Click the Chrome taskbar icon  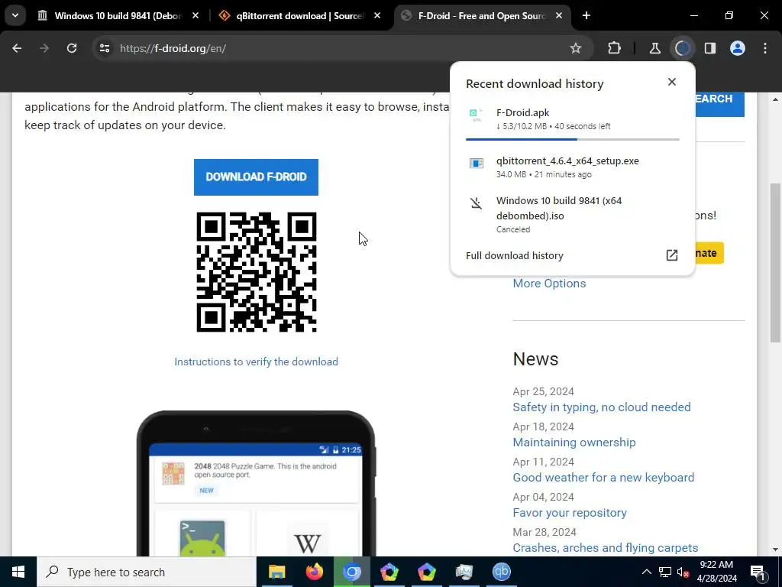pyautogui.click(x=351, y=572)
